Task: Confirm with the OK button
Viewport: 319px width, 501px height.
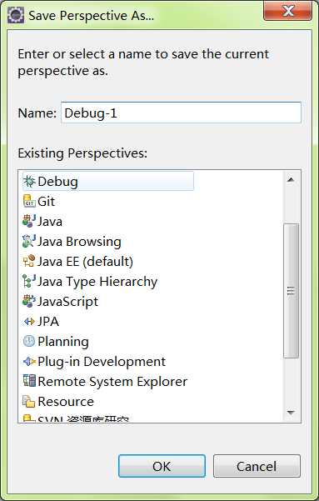Action: [x=162, y=466]
